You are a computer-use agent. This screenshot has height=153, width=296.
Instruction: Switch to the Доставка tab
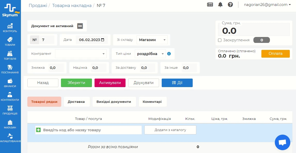point(76,102)
